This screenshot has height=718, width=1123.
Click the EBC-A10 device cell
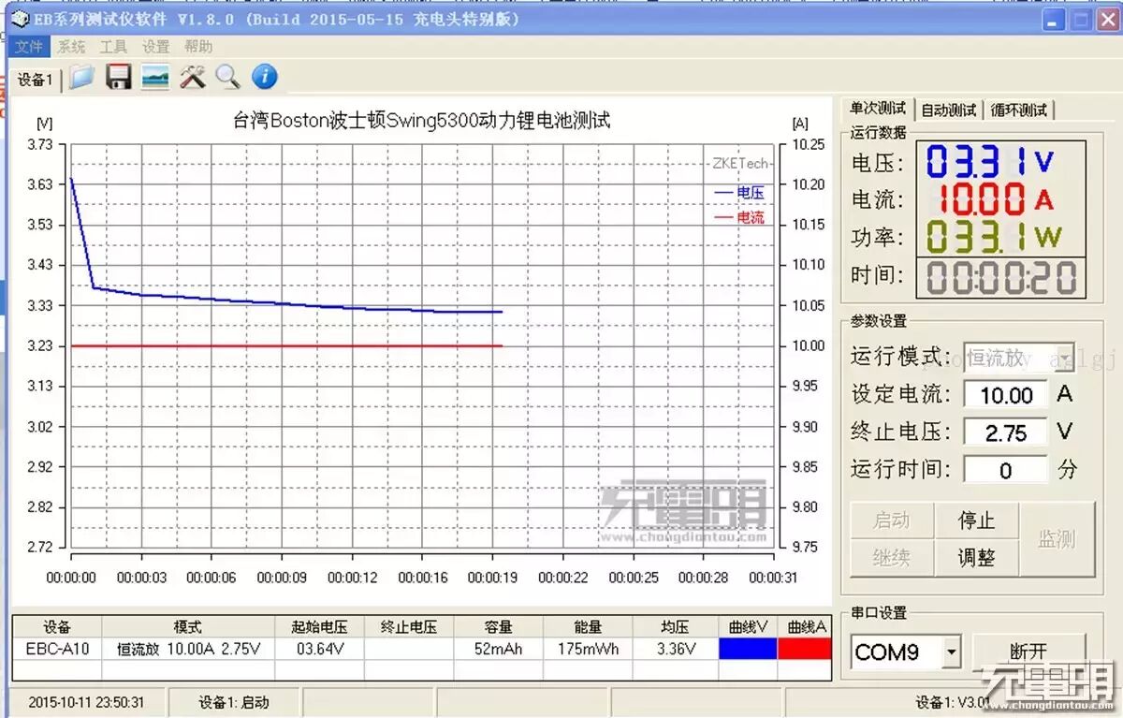click(x=57, y=649)
